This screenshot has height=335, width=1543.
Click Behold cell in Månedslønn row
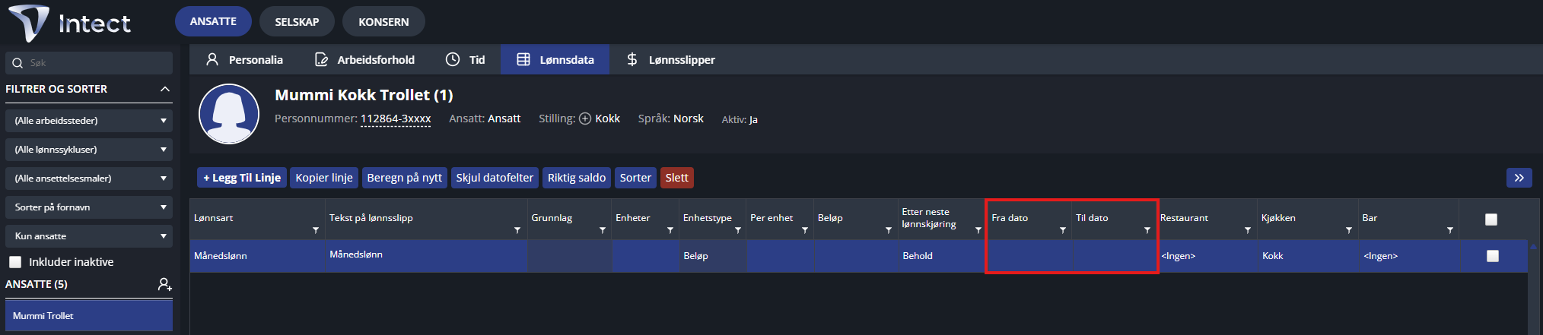tap(941, 256)
